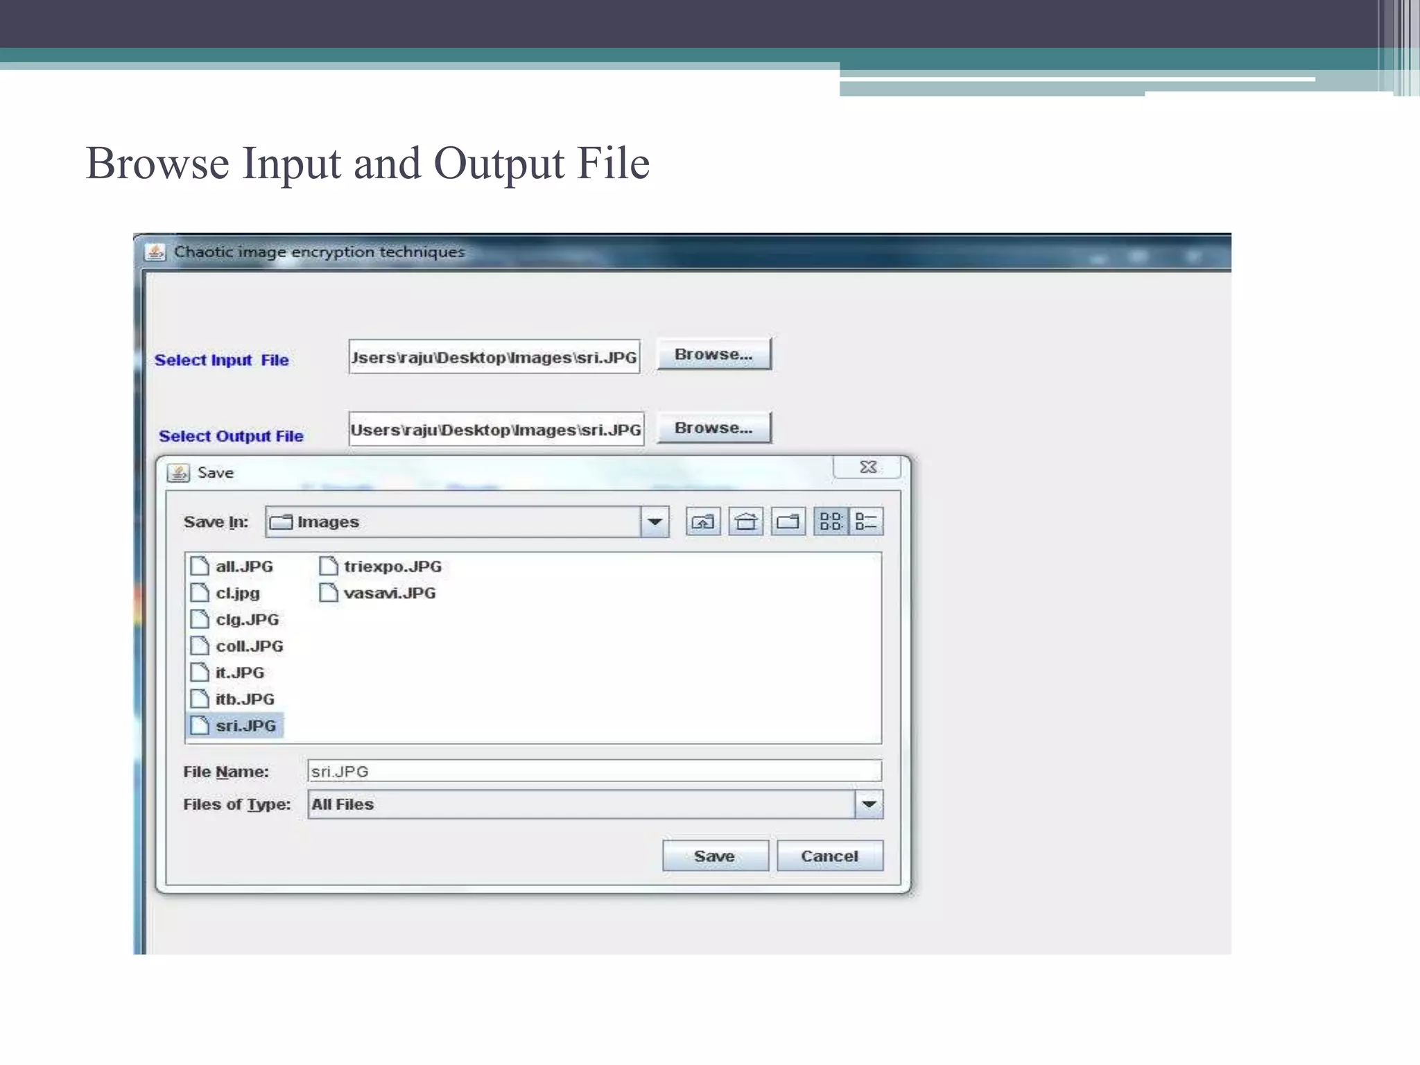The width and height of the screenshot is (1420, 1065).
Task: Click file icon beside clg.JPG
Action: click(x=200, y=619)
